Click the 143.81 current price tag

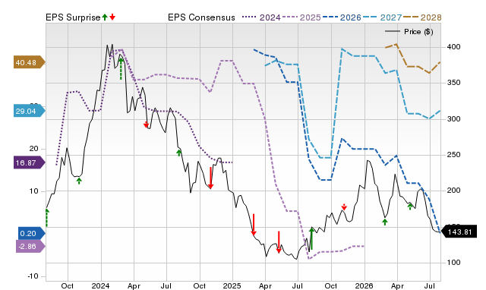(459, 232)
